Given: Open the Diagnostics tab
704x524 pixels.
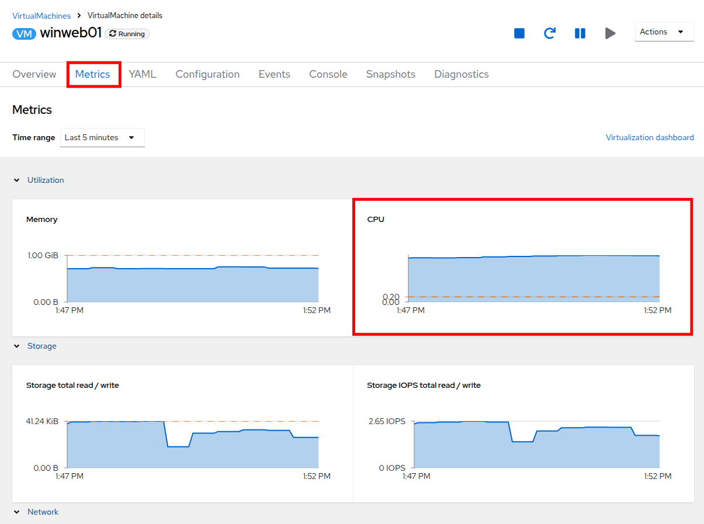Looking at the screenshot, I should [x=461, y=74].
